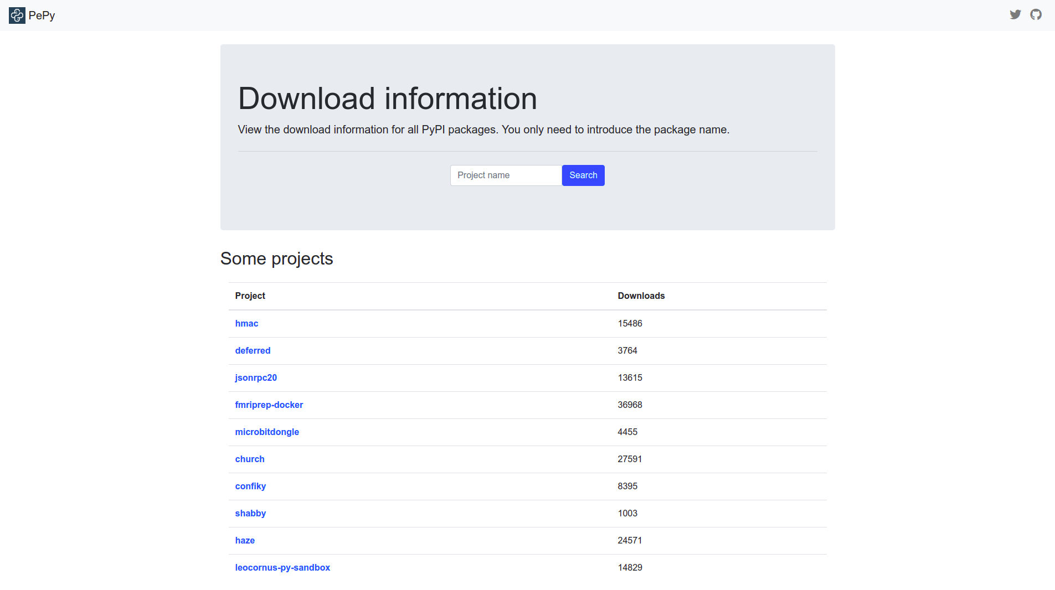Screen dimensions: 1055x590
Task: Click the Project column header
Action: (250, 296)
